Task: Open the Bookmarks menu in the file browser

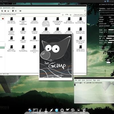Action: (x=7, y=8)
